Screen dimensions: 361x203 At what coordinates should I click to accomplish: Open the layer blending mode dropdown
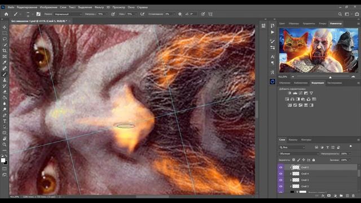(x=299, y=153)
